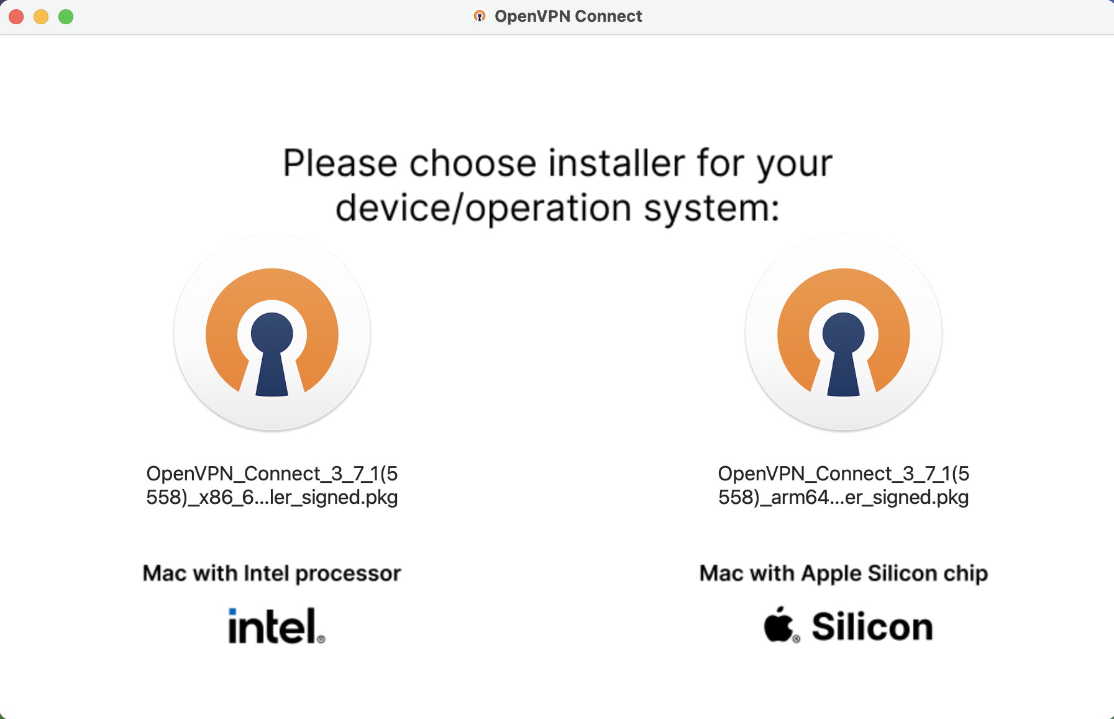Select the x86_64 signed .pkg filename

(272, 485)
